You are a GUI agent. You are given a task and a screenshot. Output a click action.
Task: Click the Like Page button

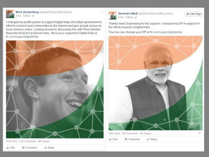tap(194, 14)
